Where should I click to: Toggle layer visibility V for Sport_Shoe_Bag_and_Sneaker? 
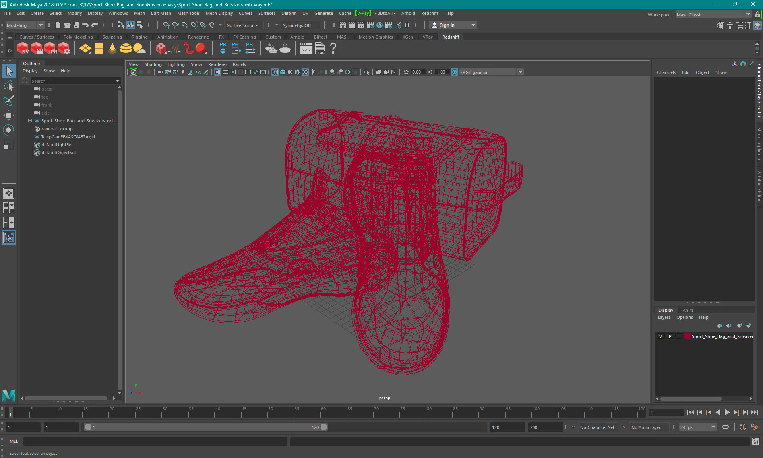coord(660,336)
